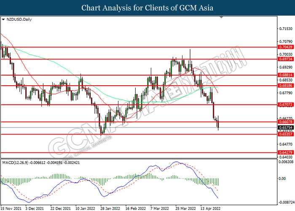
Task: Click the MACD 0.006308 scale value
Action: coord(286,162)
